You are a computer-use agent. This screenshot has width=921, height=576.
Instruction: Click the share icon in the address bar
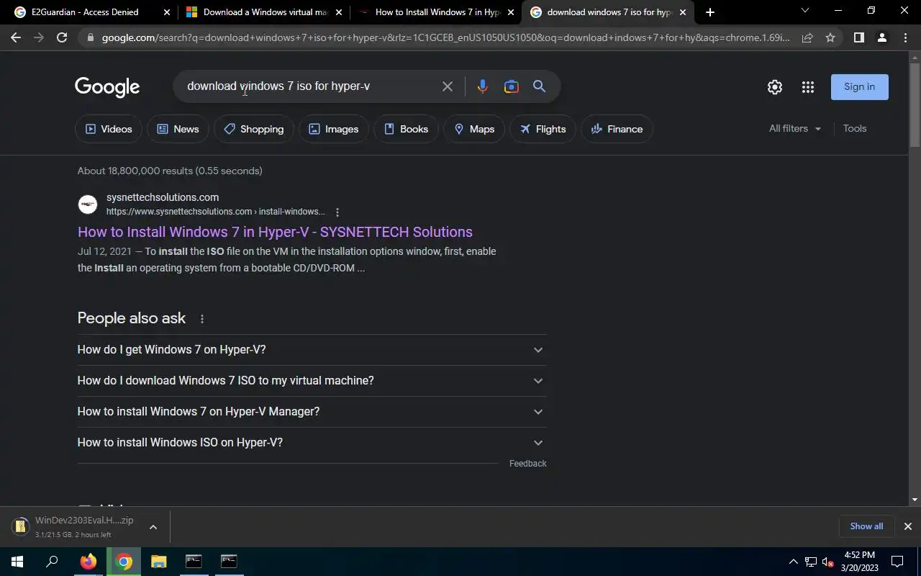(807, 37)
